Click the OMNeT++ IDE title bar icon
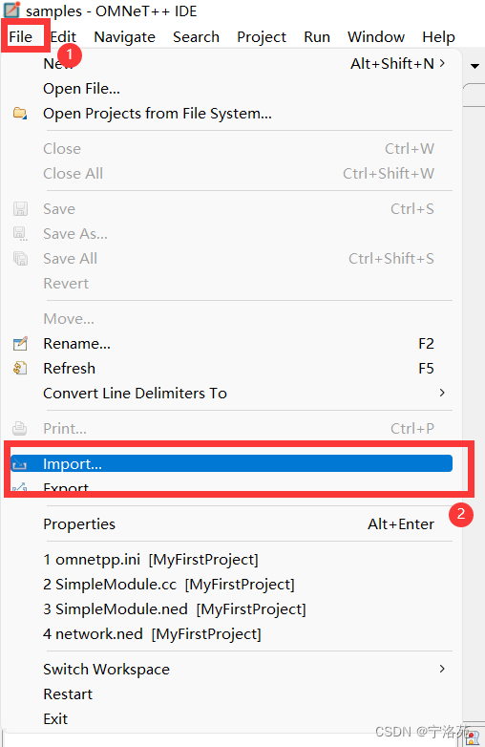This screenshot has width=485, height=747. pyautogui.click(x=11, y=9)
